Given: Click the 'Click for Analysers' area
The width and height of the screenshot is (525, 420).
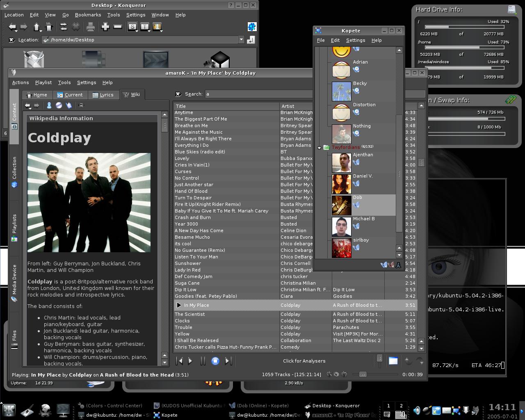Looking at the screenshot, I should tap(304, 361).
